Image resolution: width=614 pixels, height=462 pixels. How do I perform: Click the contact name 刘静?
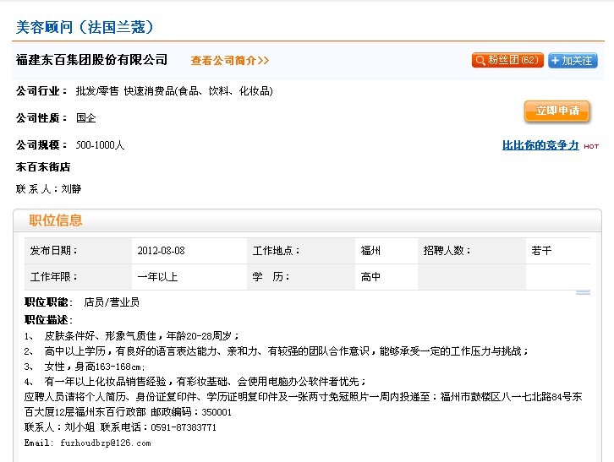click(72, 189)
